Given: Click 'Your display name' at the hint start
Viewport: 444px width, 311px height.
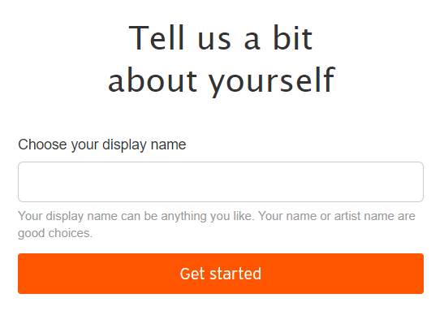Looking at the screenshot, I should [x=67, y=216].
